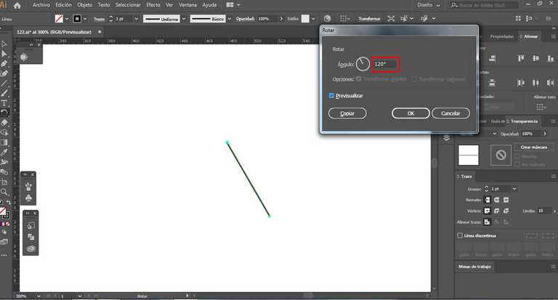Click the Crear máscara button
Image resolution: width=558 pixels, height=300 pixels.
(x=534, y=147)
